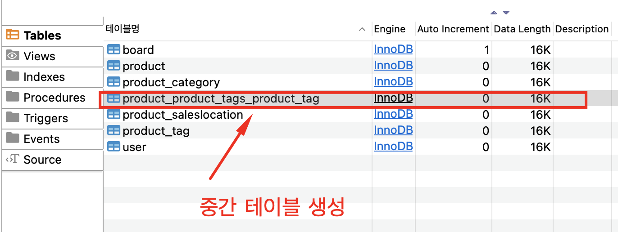Open the Procedures tab
This screenshot has width=618, height=232.
[53, 98]
